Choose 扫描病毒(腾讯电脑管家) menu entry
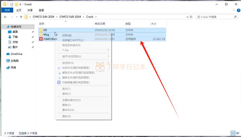 pyautogui.click(x=83, y=83)
